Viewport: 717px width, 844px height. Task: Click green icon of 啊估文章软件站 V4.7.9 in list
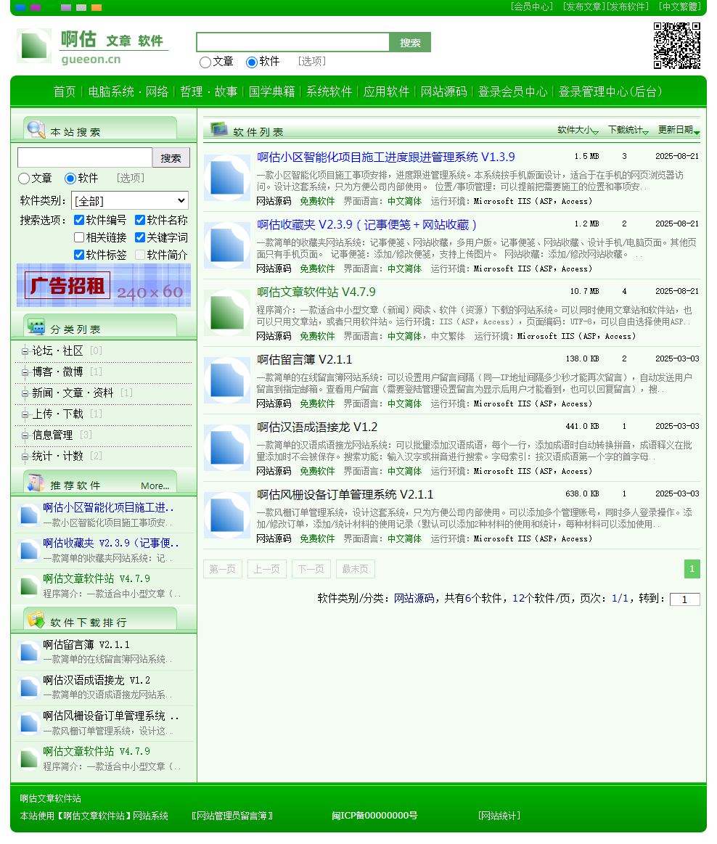(227, 313)
